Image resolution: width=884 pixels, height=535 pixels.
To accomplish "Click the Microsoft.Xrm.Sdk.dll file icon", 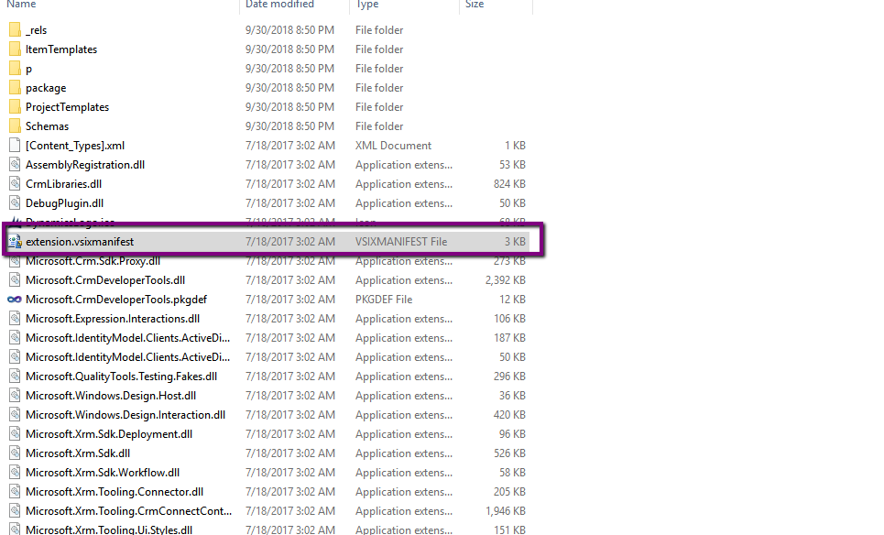I will tap(15, 453).
